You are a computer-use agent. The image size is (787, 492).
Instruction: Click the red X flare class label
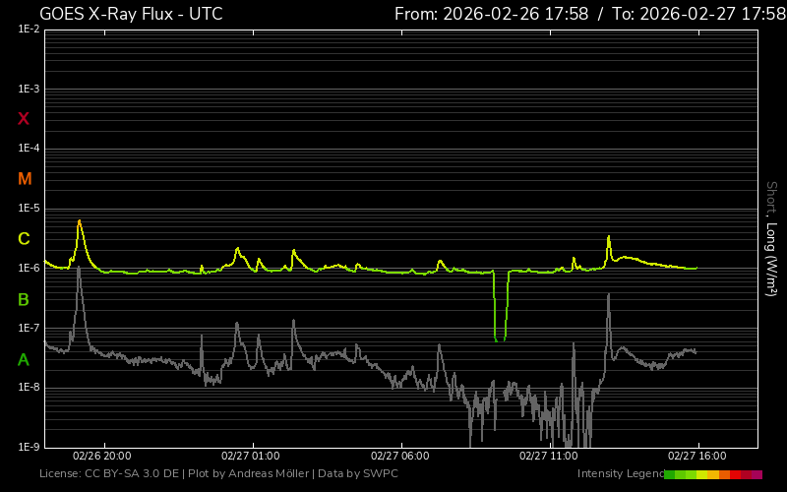tap(24, 119)
